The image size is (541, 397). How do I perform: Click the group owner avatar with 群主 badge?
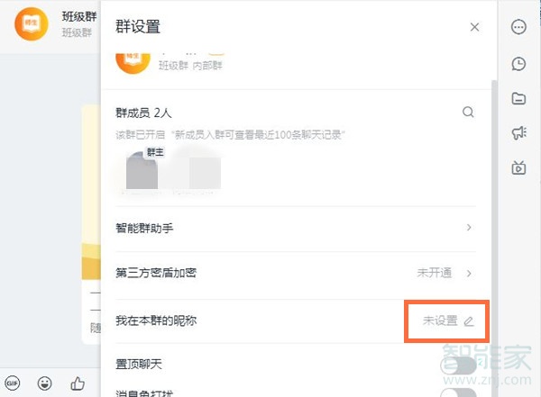[x=142, y=170]
